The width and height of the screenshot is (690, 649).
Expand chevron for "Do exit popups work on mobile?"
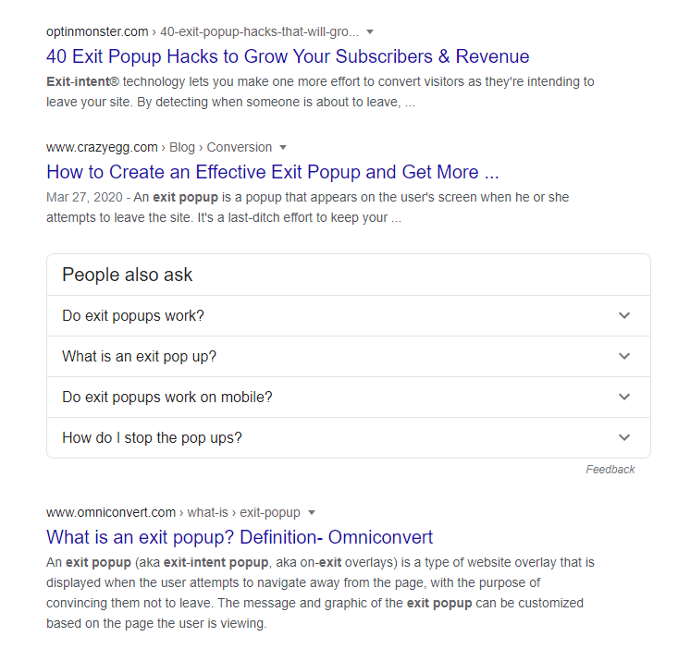pyautogui.click(x=624, y=397)
